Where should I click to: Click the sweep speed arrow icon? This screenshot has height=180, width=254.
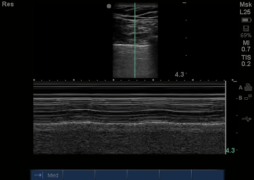38,175
